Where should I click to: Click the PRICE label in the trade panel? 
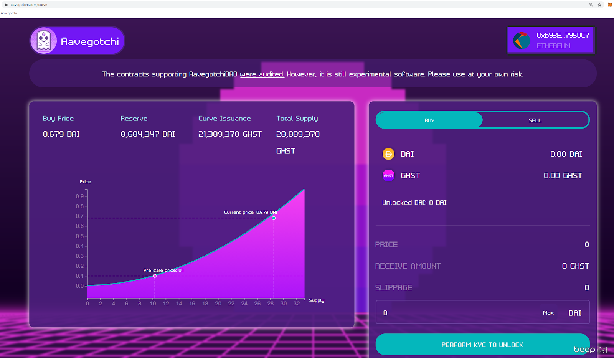click(386, 244)
